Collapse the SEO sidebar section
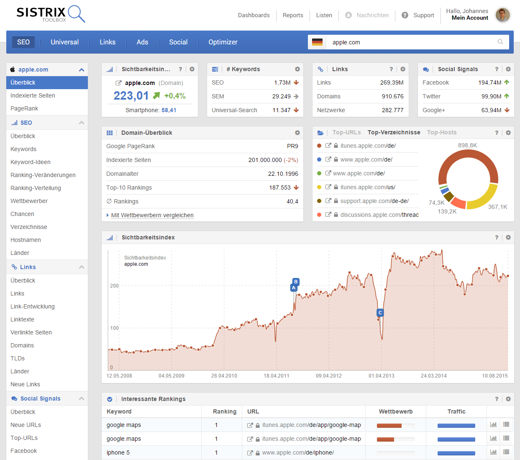The width and height of the screenshot is (520, 460). tap(82, 123)
